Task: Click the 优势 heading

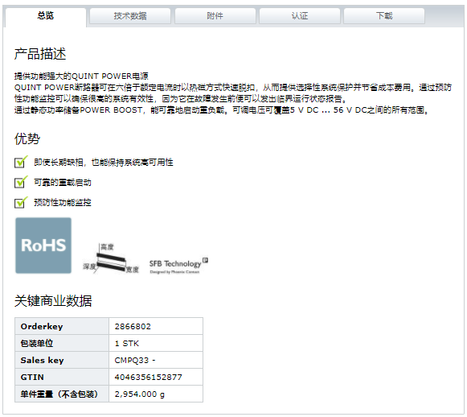Action: click(27, 138)
